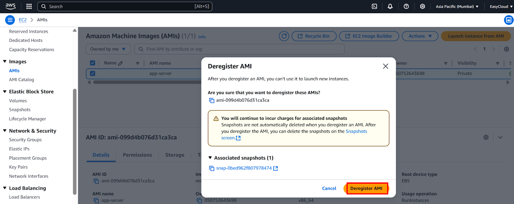Click the sidebar vertical scrollbar
The height and width of the screenshot is (204, 514).
tap(75, 142)
